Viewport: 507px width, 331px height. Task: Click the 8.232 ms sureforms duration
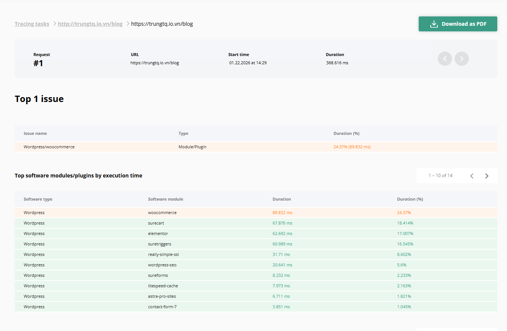point(281,275)
